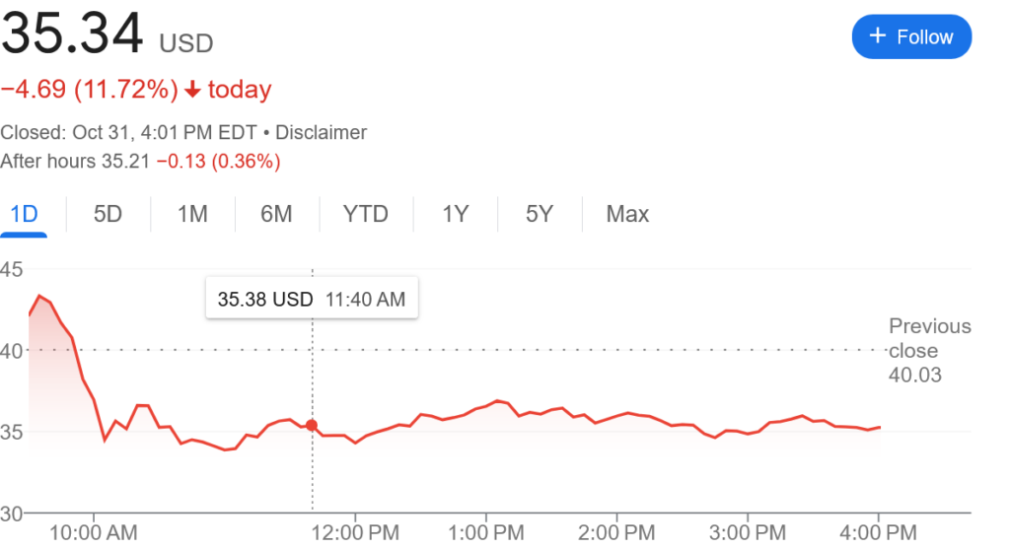Click the red data point on chart

coord(312,425)
